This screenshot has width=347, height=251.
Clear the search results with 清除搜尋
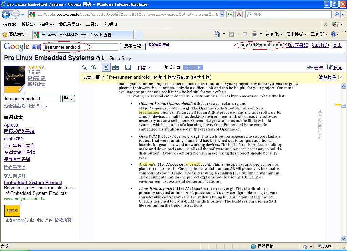point(327,77)
